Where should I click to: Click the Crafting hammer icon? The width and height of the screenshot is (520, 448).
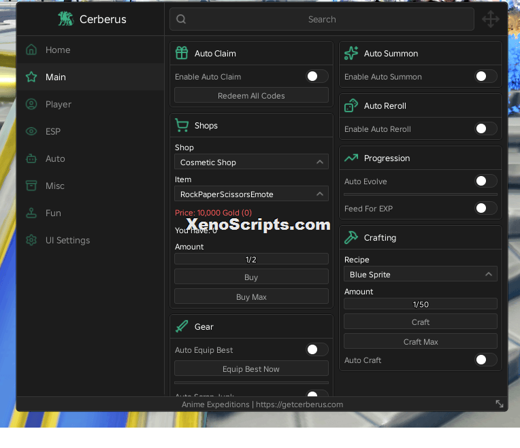[351, 237]
